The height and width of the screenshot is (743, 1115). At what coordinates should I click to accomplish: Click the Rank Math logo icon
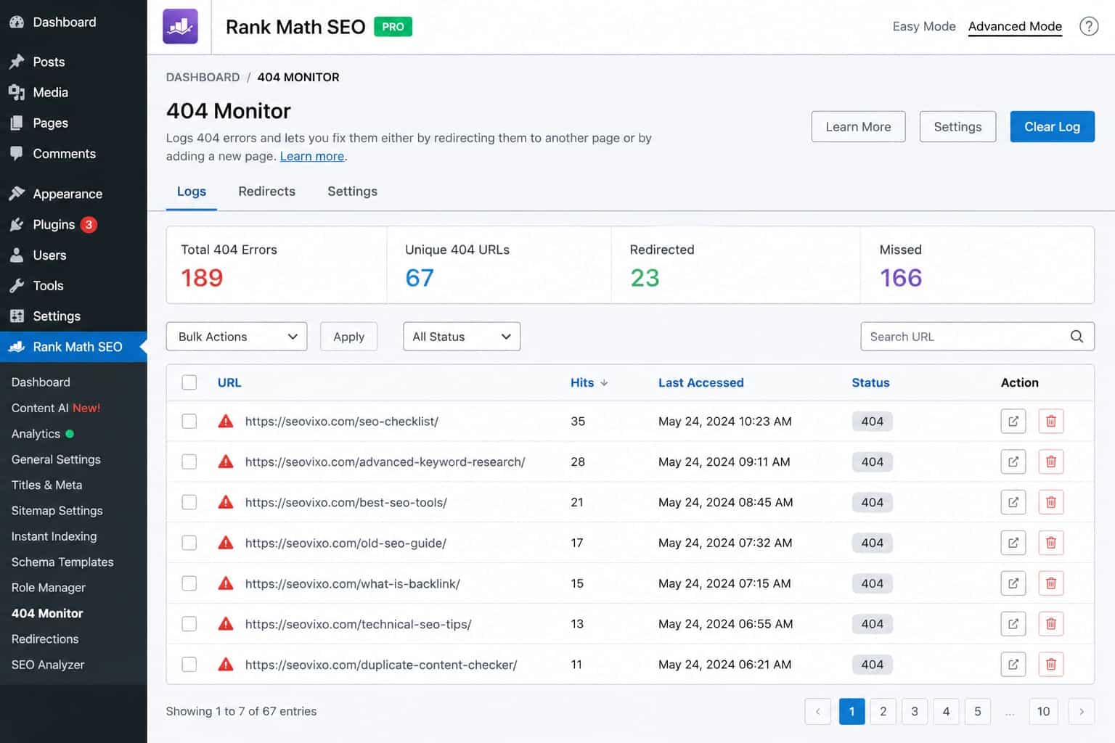pyautogui.click(x=180, y=27)
